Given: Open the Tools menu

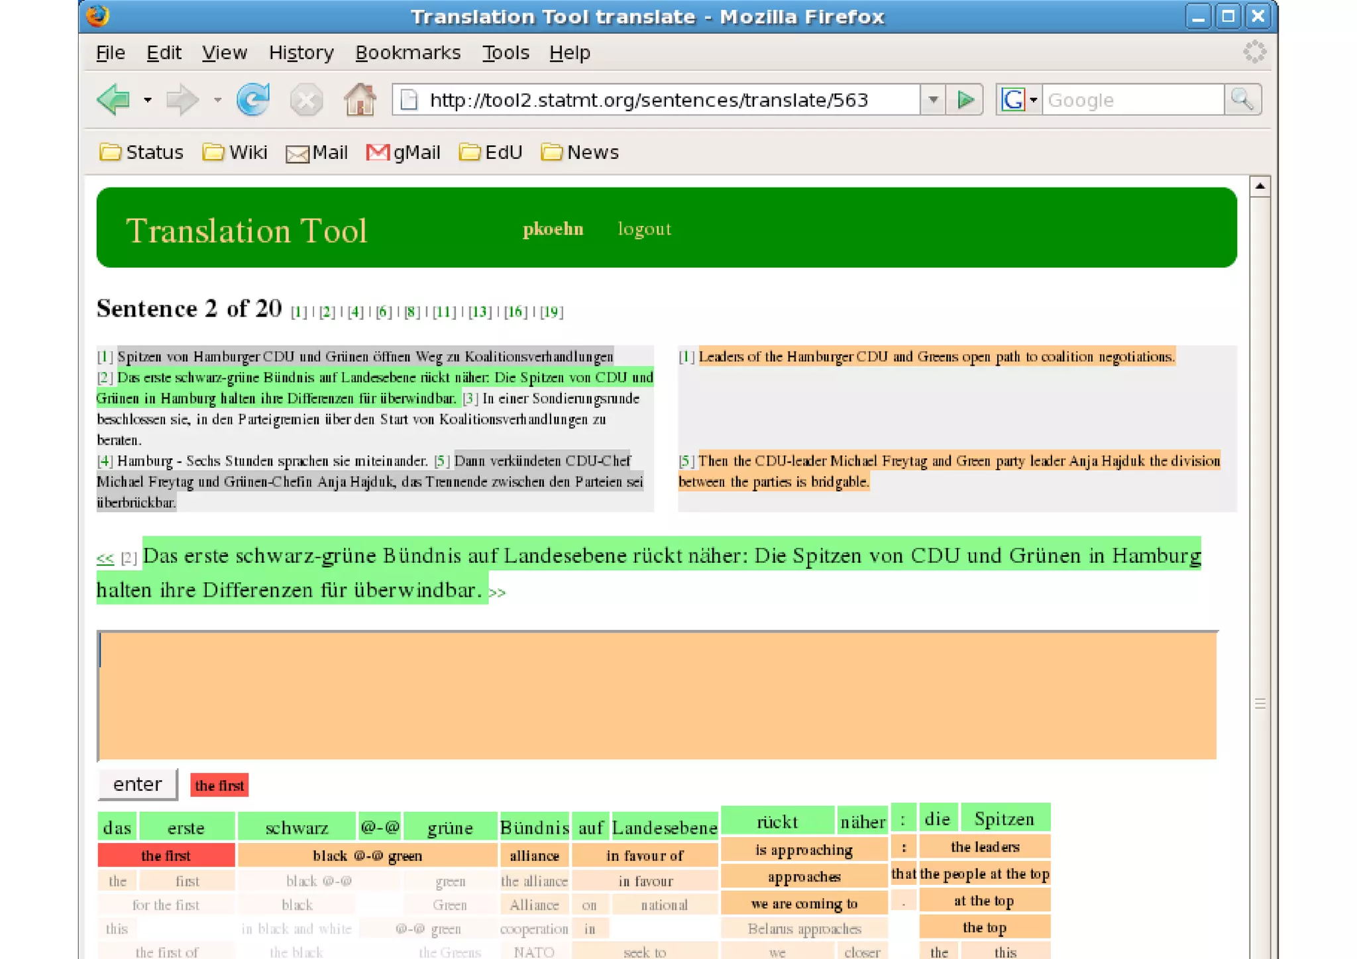Looking at the screenshot, I should click(x=505, y=52).
